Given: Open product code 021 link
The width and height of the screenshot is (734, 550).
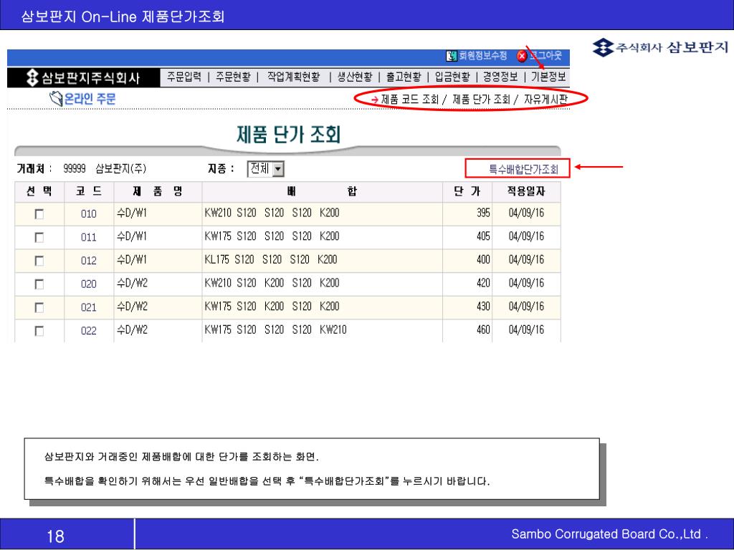Looking at the screenshot, I should point(88,308).
